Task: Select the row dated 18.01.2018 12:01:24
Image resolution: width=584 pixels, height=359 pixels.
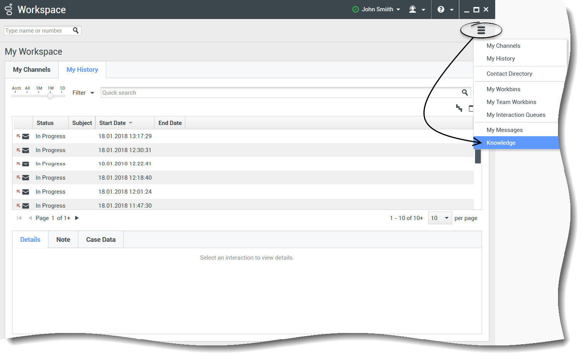Action: [243, 192]
